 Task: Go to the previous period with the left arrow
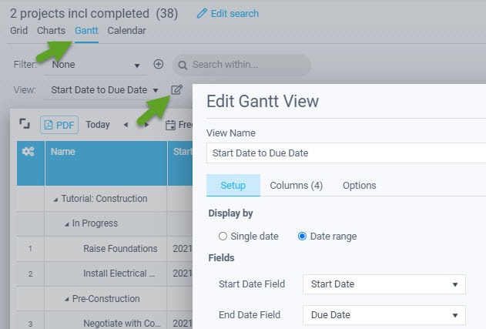click(126, 125)
